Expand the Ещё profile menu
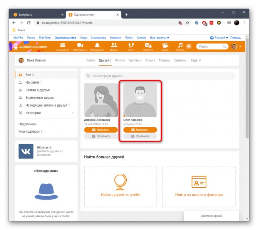Viewport: 258px width, 230px height. (x=196, y=60)
